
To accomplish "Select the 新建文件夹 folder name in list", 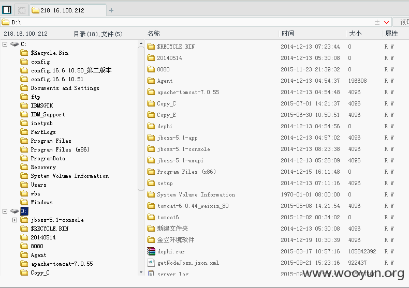I will click(x=172, y=229).
